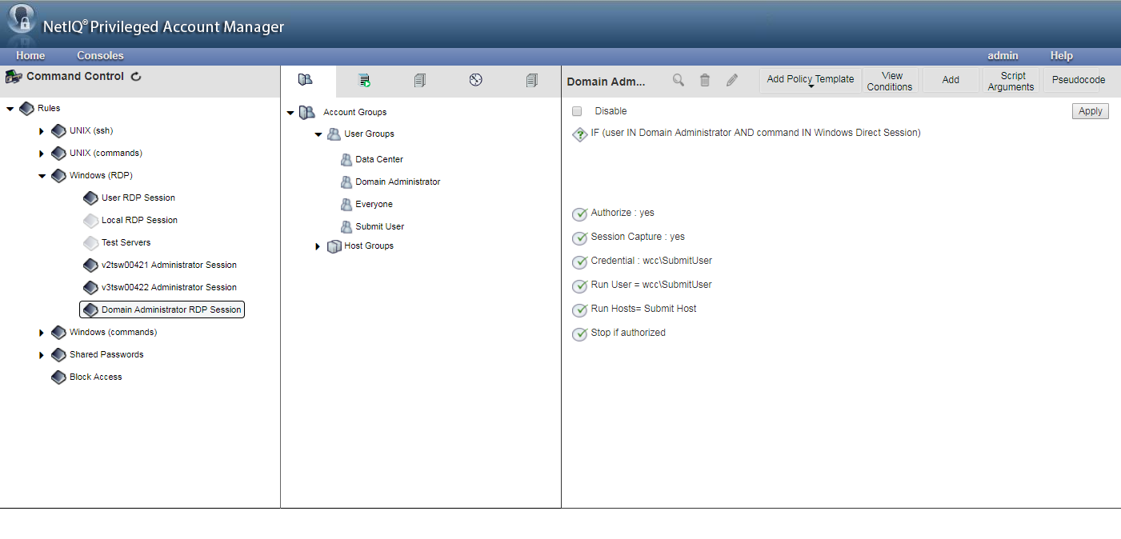1121x539 pixels.
Task: Open the Add Policy Template dropdown
Action: pos(811,80)
